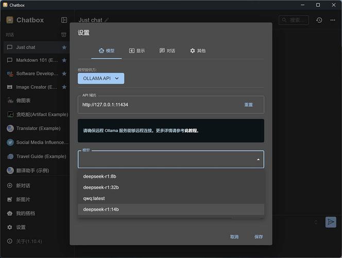Open the Travel Guide (Example) conversation
This screenshot has width=342, height=258.
tap(36, 156)
